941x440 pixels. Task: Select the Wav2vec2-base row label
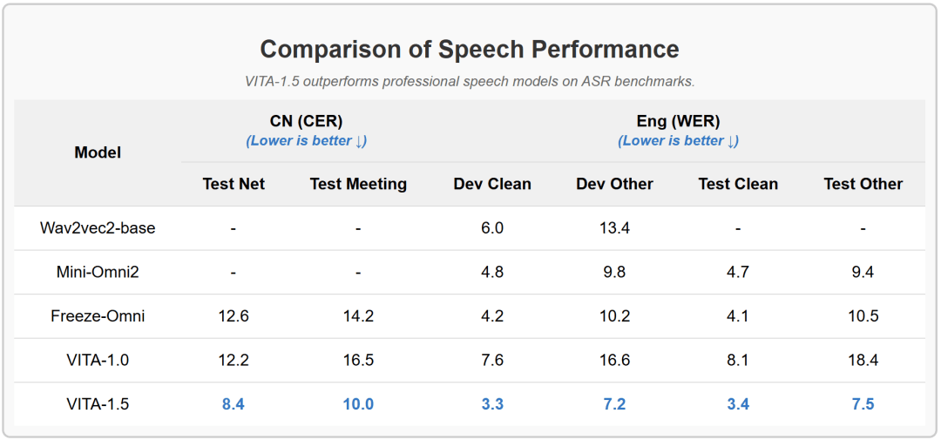click(x=98, y=228)
